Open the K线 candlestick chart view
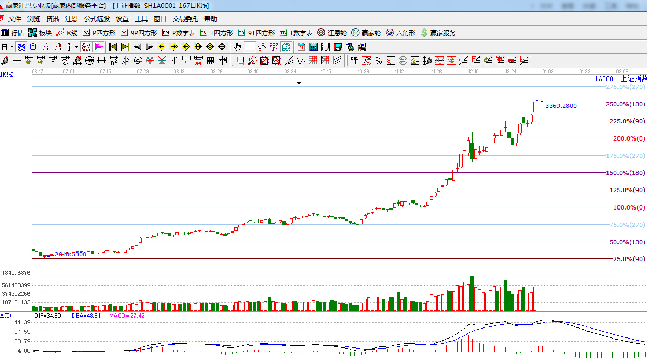The width and height of the screenshot is (647, 358). coord(67,33)
